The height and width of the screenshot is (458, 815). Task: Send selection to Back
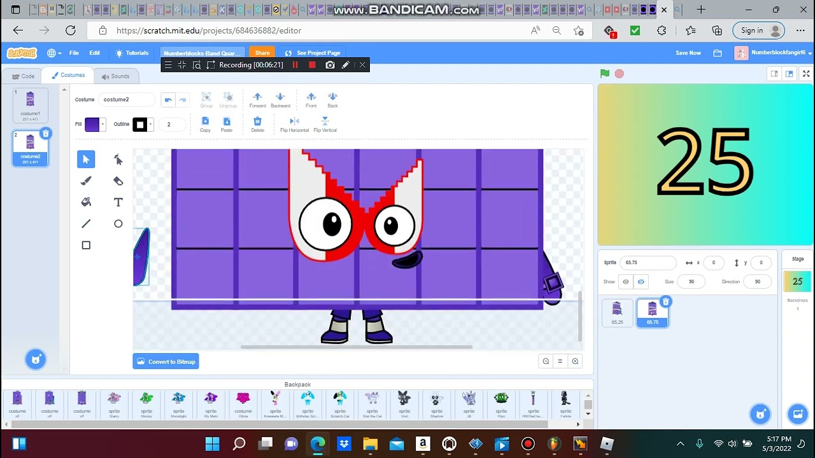(332, 100)
